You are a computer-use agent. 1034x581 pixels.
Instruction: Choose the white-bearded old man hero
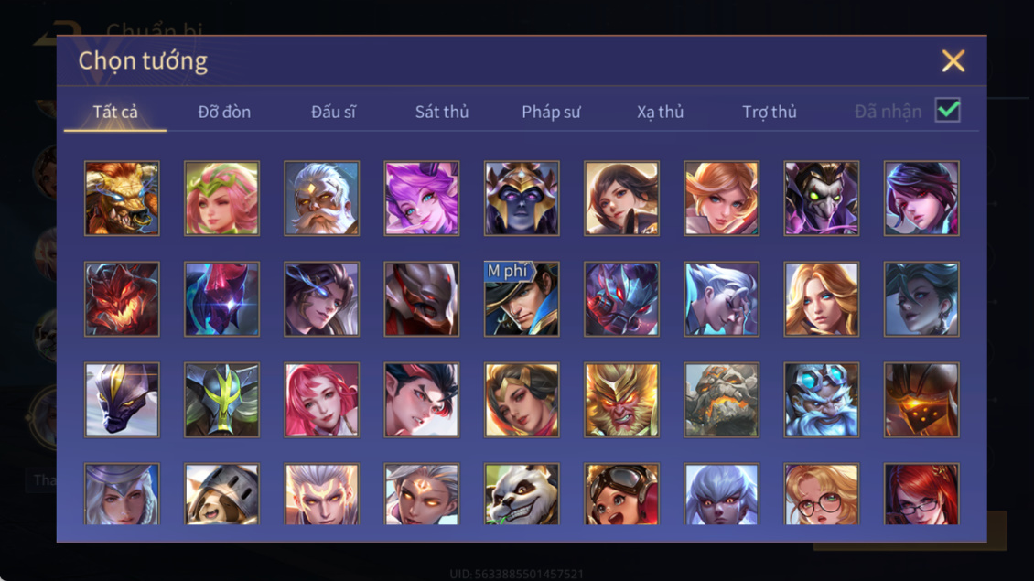322,199
